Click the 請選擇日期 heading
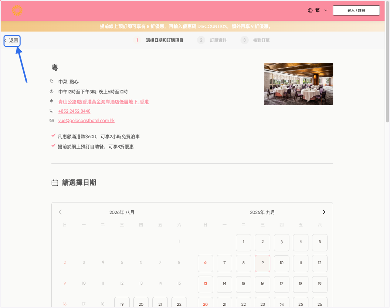The height and width of the screenshot is (308, 390). click(79, 183)
